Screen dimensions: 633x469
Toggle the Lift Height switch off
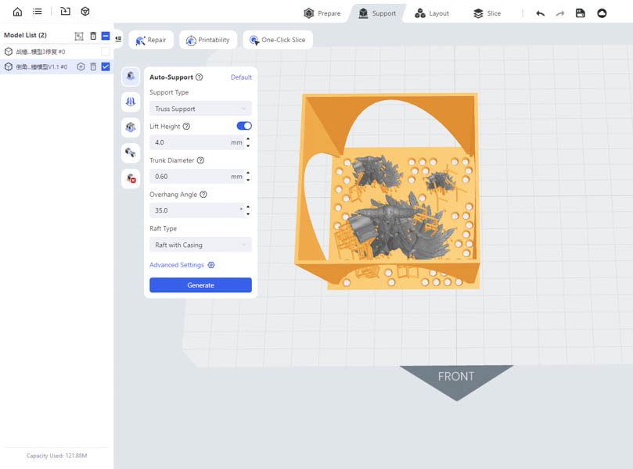pos(244,126)
